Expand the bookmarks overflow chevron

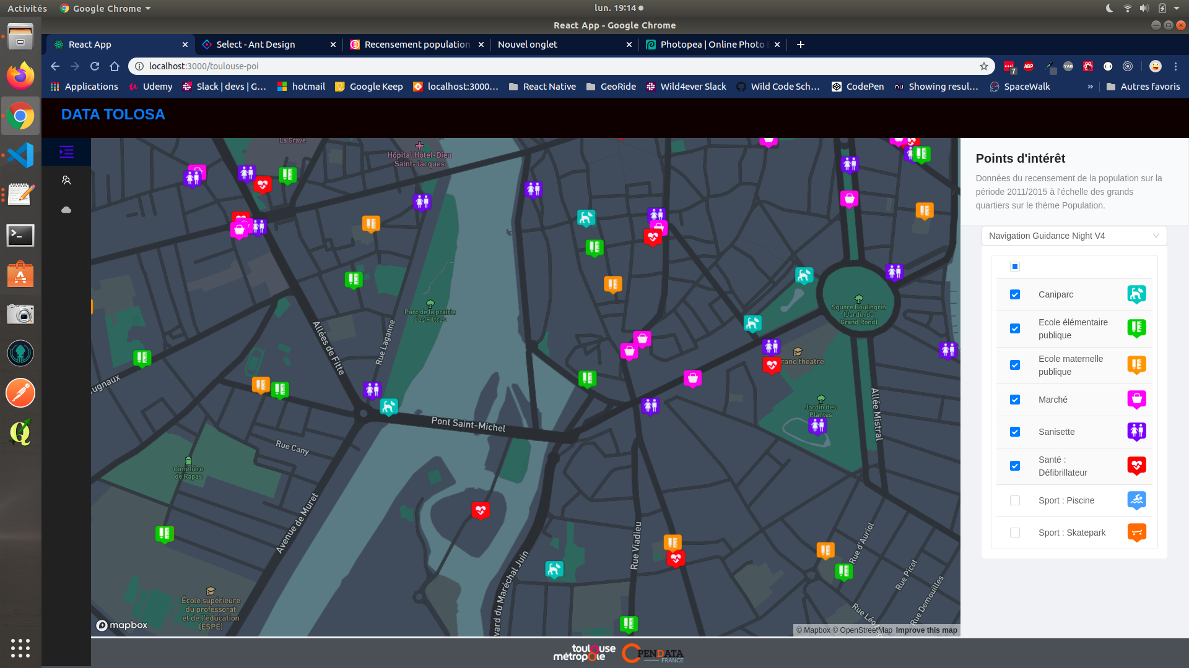point(1091,87)
